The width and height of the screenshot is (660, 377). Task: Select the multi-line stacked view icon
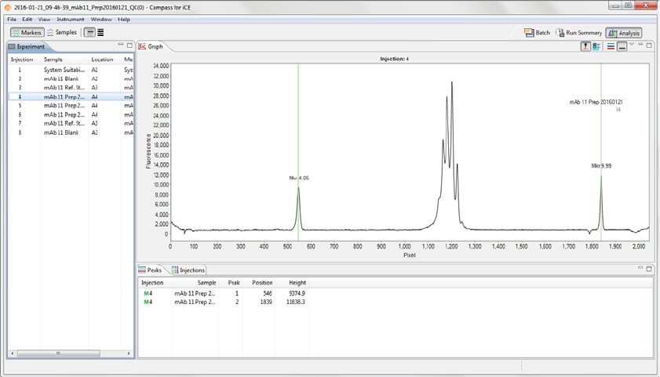pyautogui.click(x=100, y=33)
